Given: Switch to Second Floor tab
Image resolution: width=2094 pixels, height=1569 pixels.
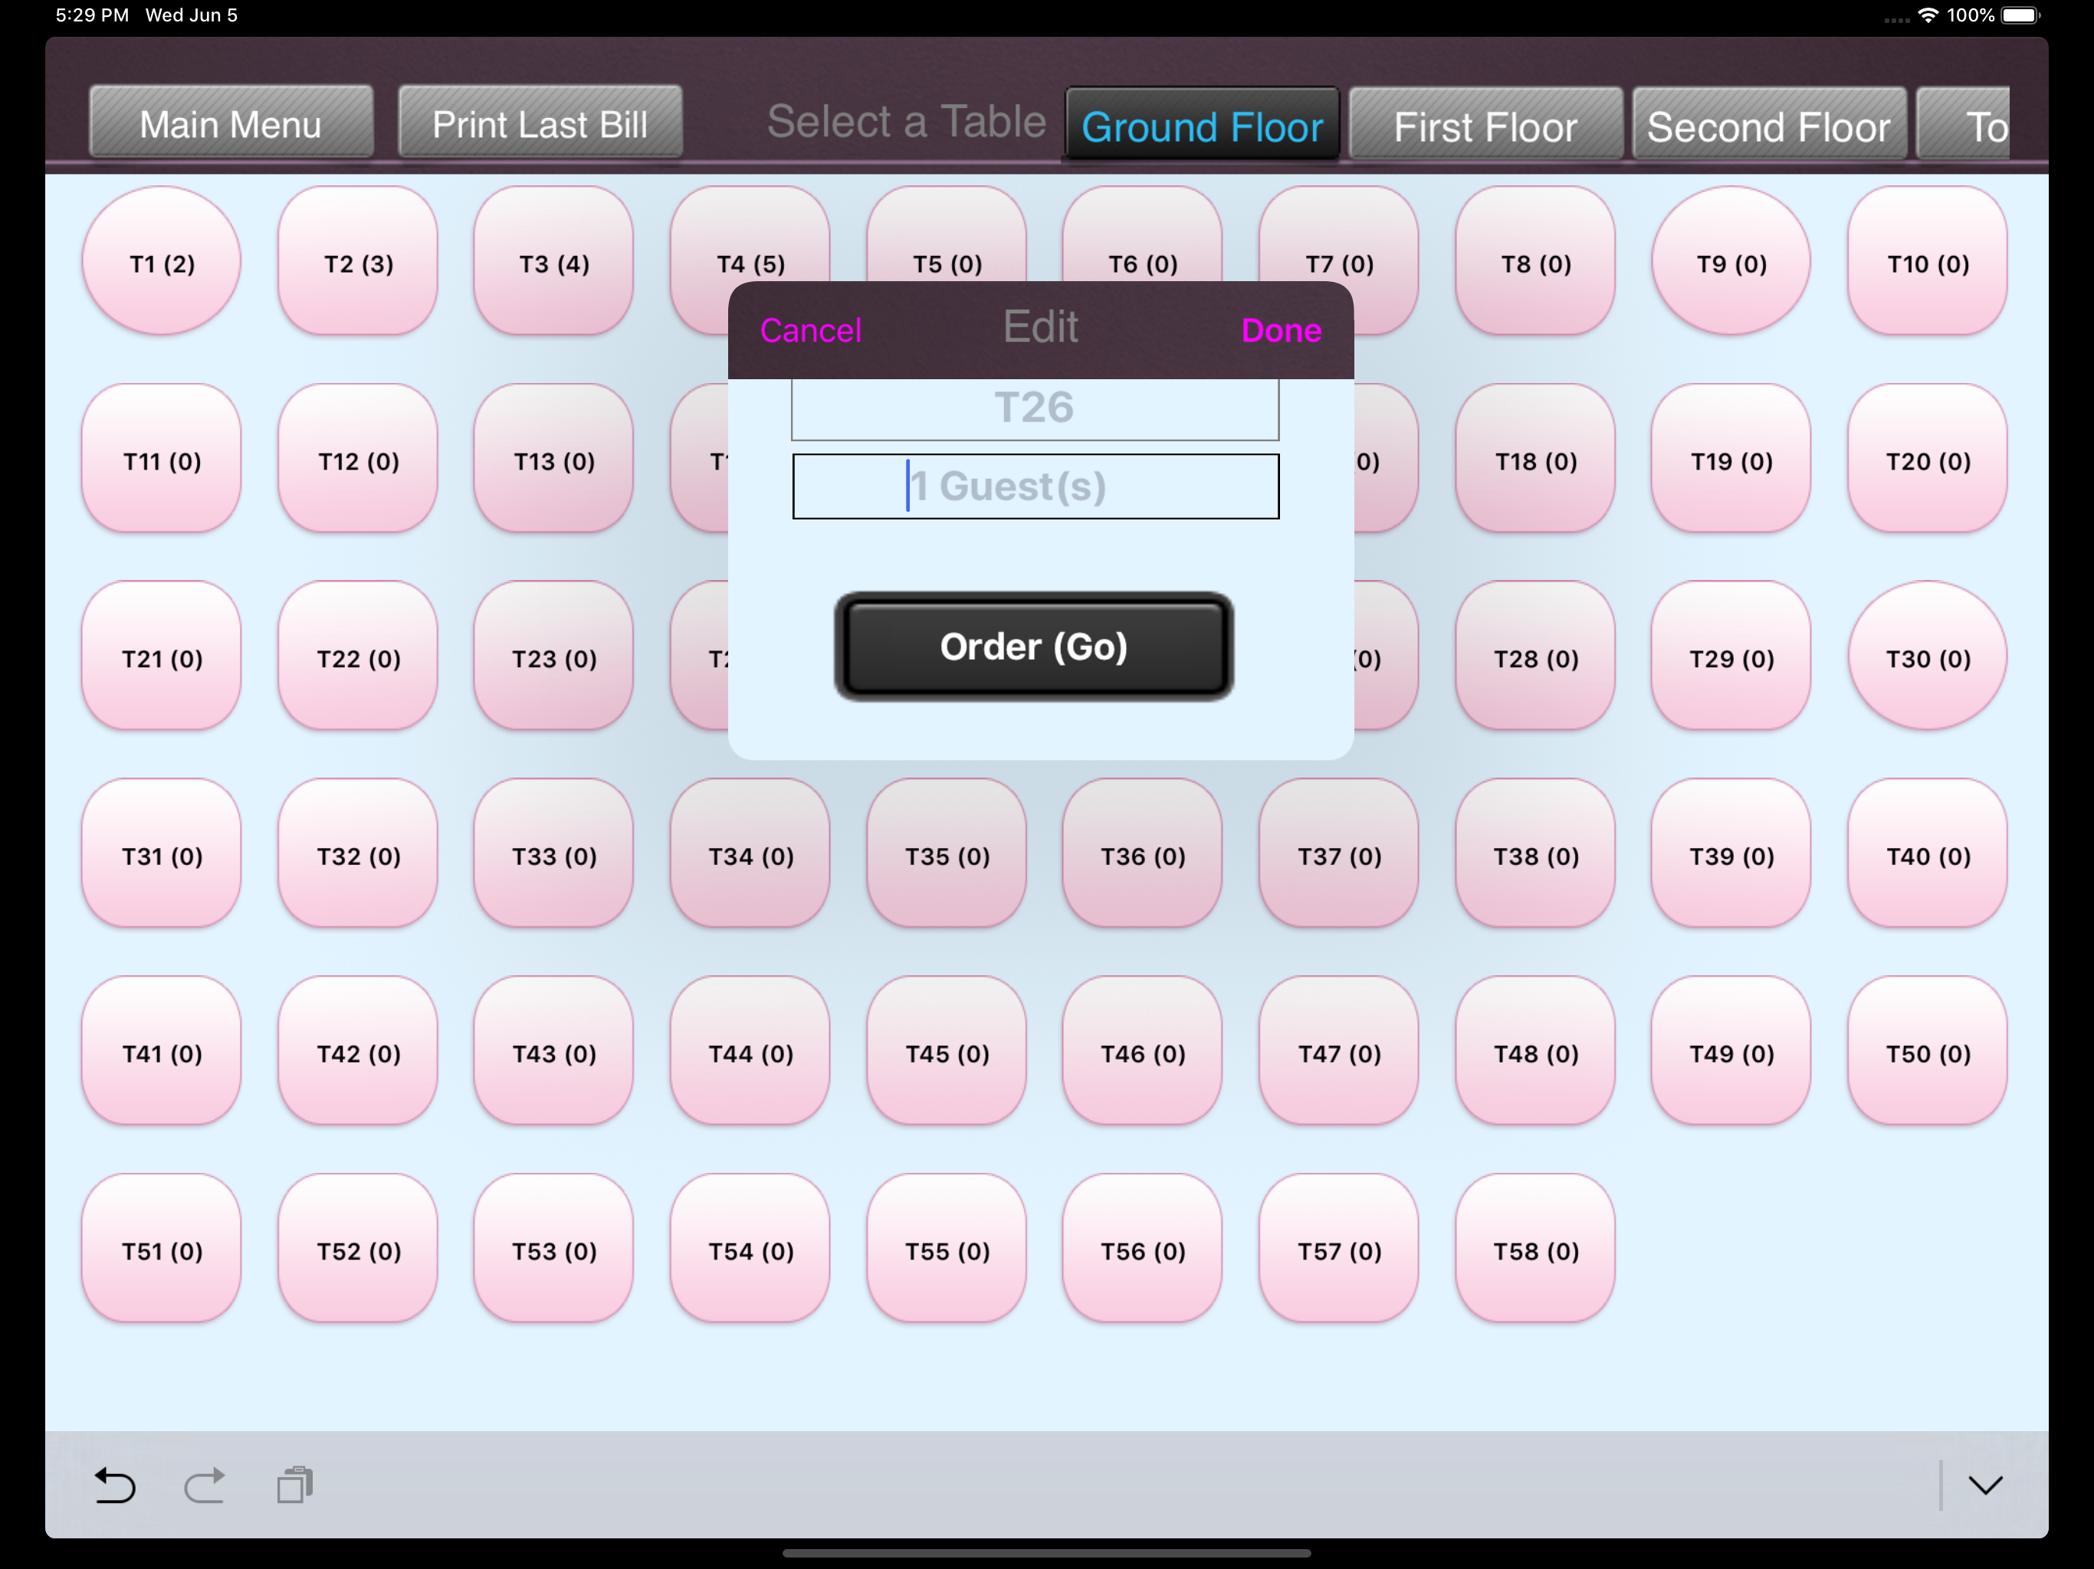Looking at the screenshot, I should tap(1768, 126).
